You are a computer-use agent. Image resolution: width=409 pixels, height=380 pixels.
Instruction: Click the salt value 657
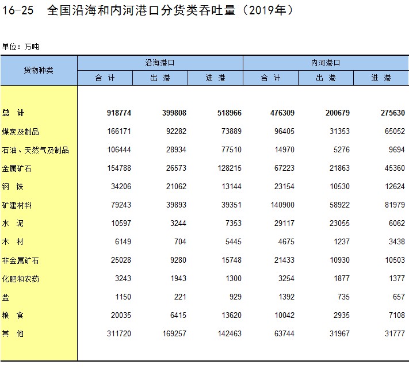pyautogui.click(x=399, y=297)
